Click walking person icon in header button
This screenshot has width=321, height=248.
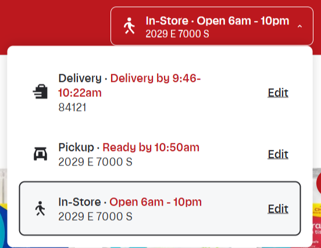[x=129, y=26]
